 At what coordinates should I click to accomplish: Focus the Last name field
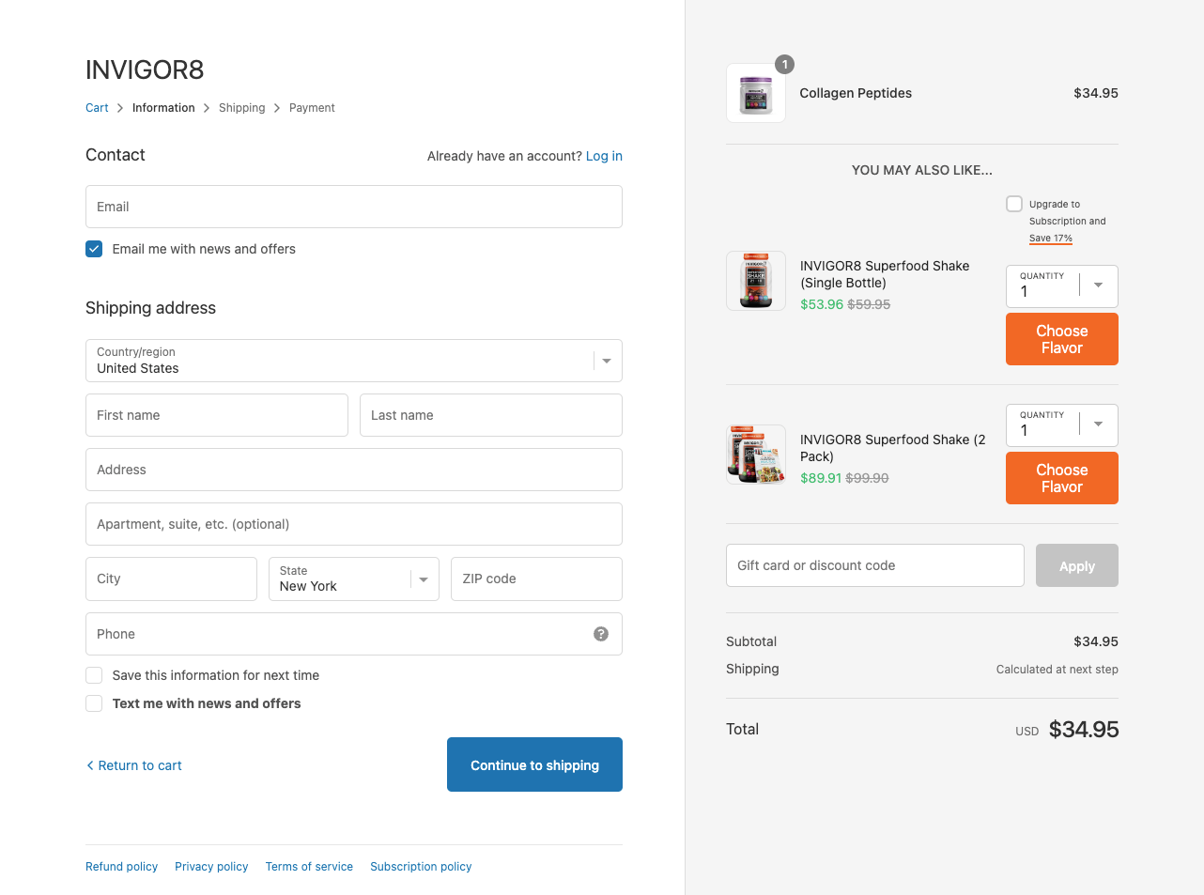tap(491, 415)
